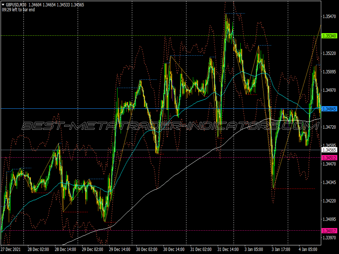Click the 1.33970 price scale value

coord(329,238)
